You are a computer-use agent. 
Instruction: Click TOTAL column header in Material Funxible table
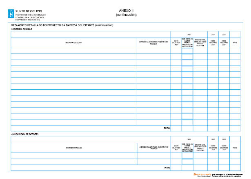click(235, 43)
